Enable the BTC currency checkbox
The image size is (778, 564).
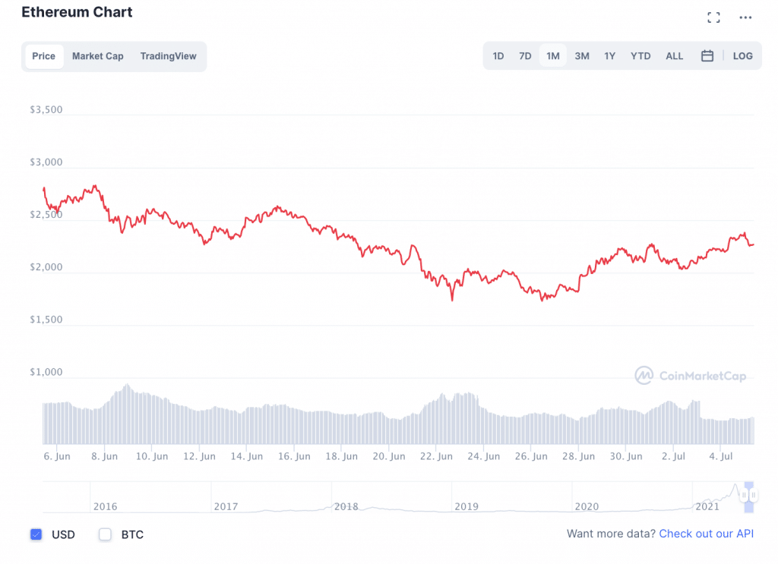tap(106, 534)
